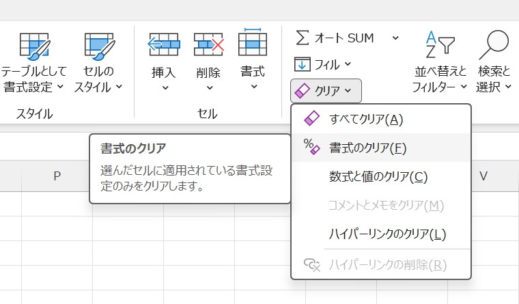Click the Find & Select magnifier icon
Viewport: 519px width, 304px height.
494,46
